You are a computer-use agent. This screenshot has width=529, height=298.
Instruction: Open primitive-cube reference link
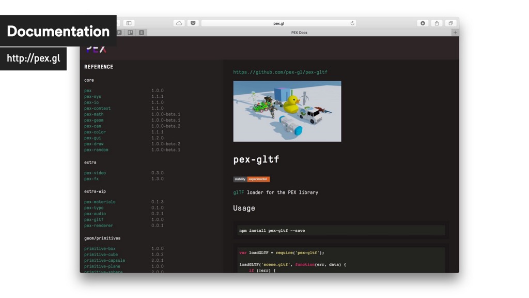pos(101,255)
